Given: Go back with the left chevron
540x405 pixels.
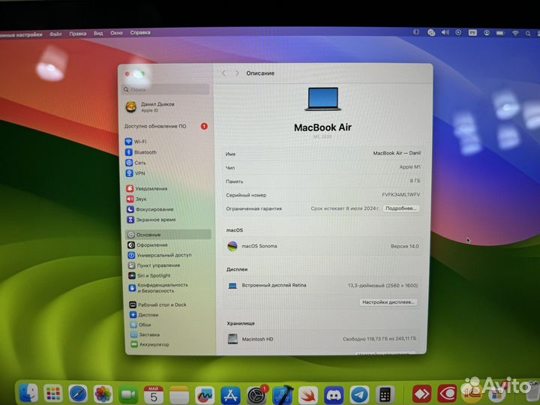Looking at the screenshot, I should [x=223, y=73].
